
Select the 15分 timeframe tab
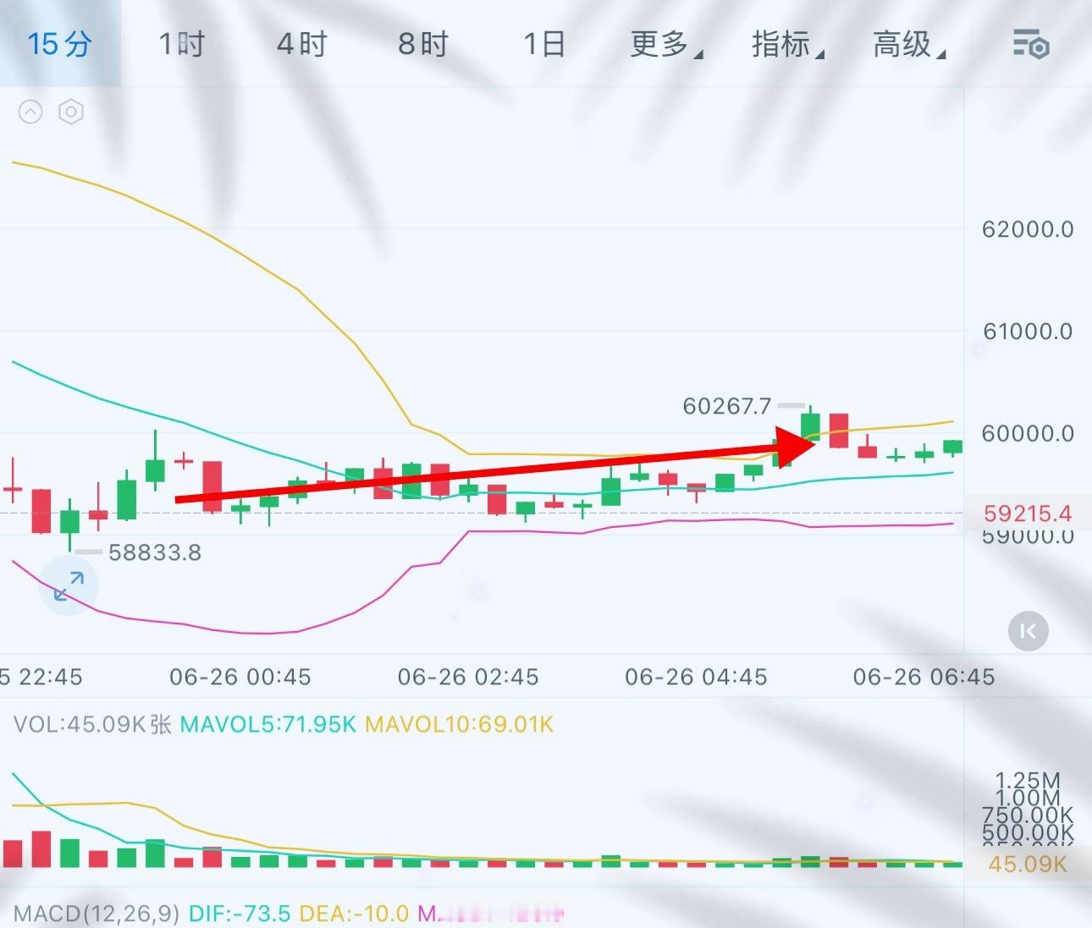click(x=59, y=43)
